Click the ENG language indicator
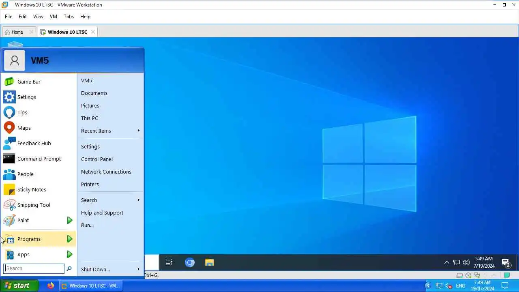 [x=461, y=286]
